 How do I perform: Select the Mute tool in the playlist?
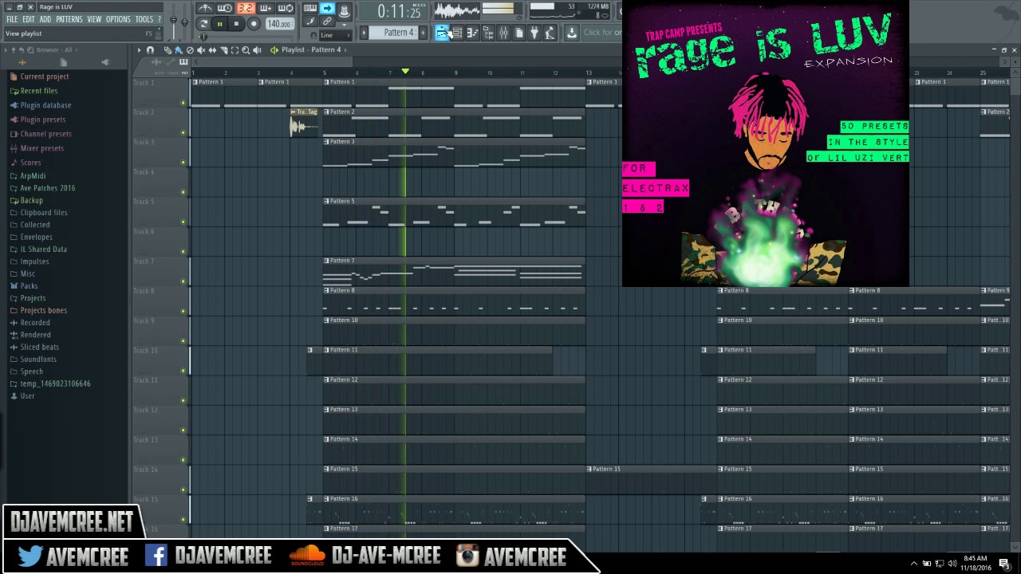coord(202,49)
